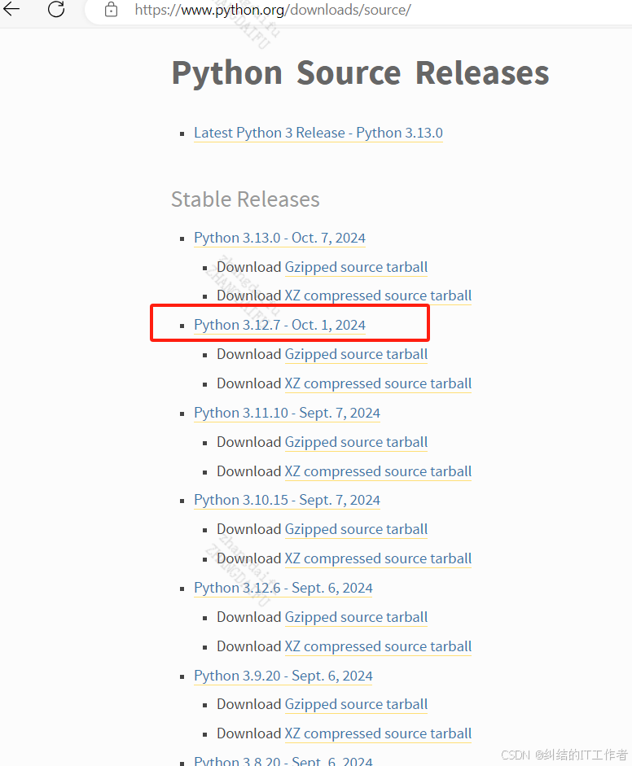Viewport: 632px width, 766px height.
Task: Open the Python 3.8.20 release page
Action: tap(280, 760)
